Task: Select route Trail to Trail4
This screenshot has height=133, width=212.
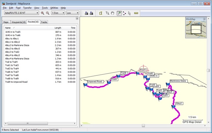Action: pos(40,62)
